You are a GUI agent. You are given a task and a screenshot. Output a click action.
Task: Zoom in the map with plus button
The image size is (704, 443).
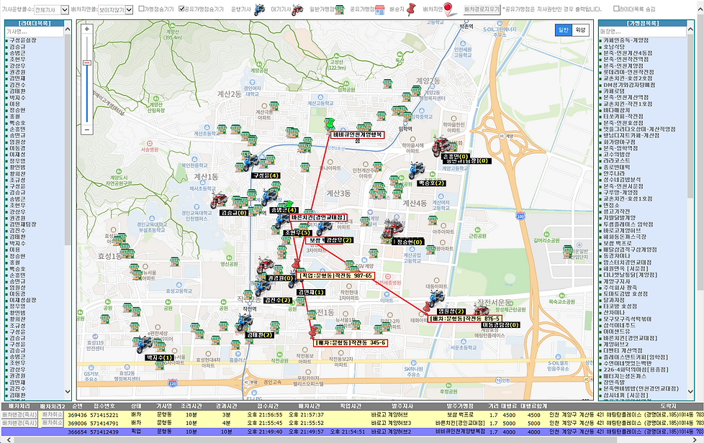(87, 29)
